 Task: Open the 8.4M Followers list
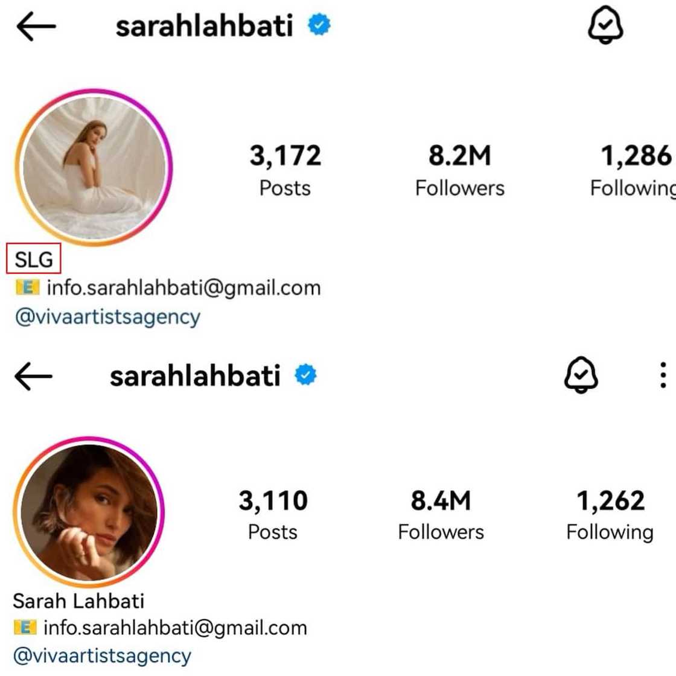click(x=441, y=514)
